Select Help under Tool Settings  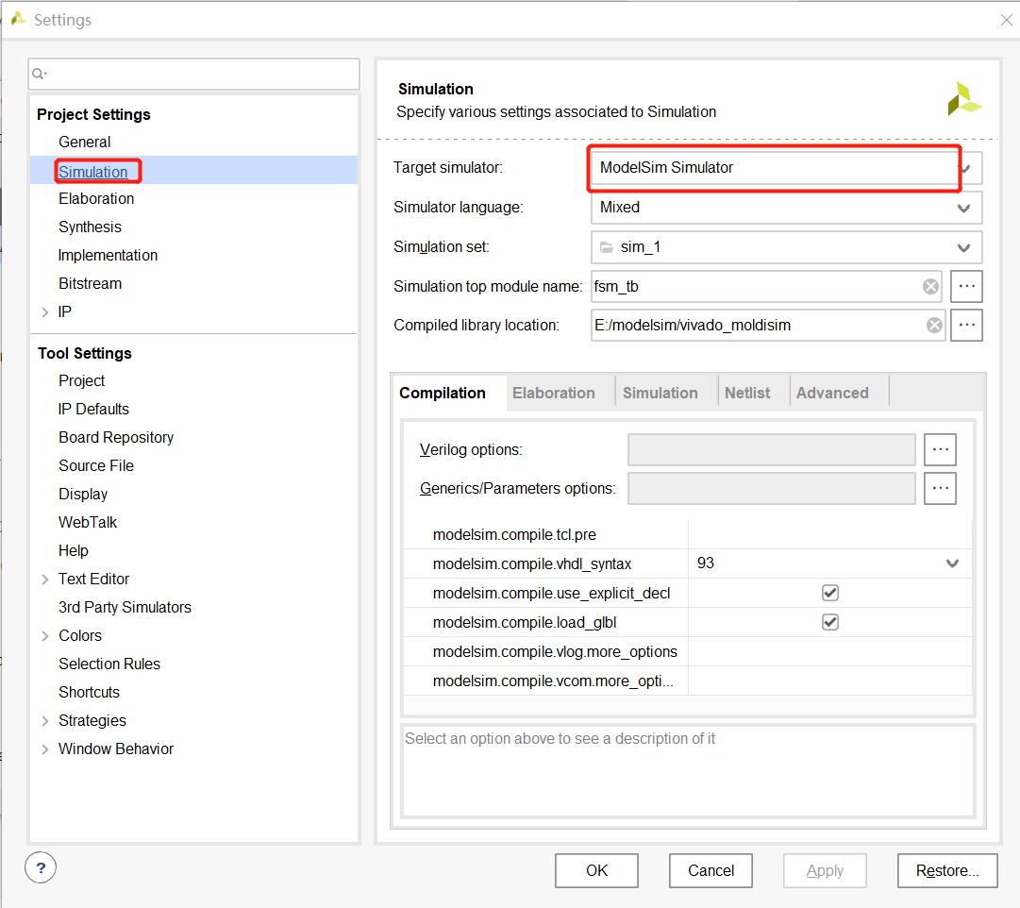(73, 550)
